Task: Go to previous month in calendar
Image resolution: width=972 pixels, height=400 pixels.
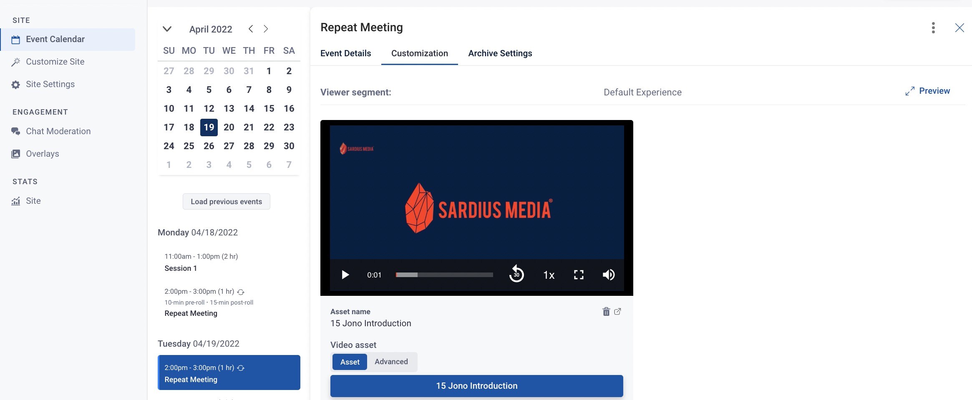Action: click(251, 29)
